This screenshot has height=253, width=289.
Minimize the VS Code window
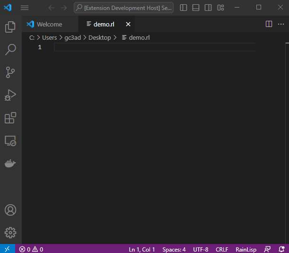[x=237, y=8]
